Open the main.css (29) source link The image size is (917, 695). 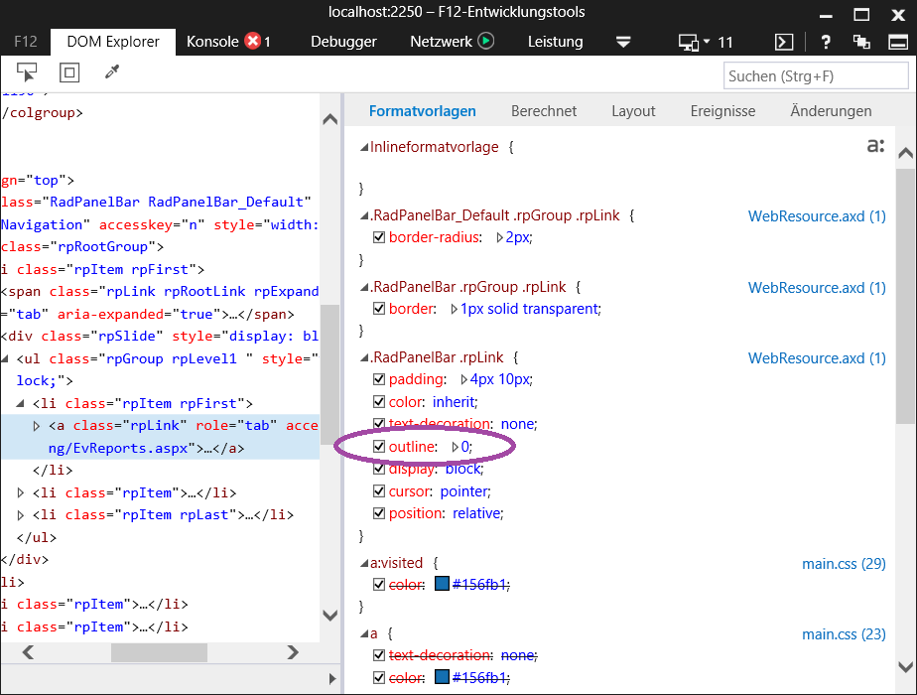pos(844,564)
